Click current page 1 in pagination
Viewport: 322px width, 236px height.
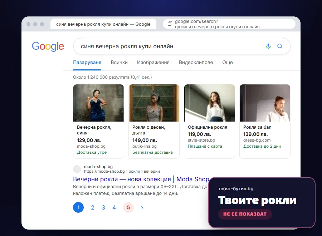[x=78, y=207]
